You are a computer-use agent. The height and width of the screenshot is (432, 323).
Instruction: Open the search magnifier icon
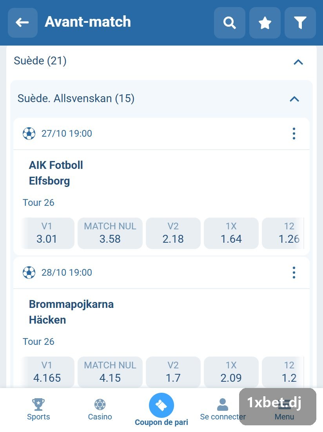pyautogui.click(x=230, y=23)
